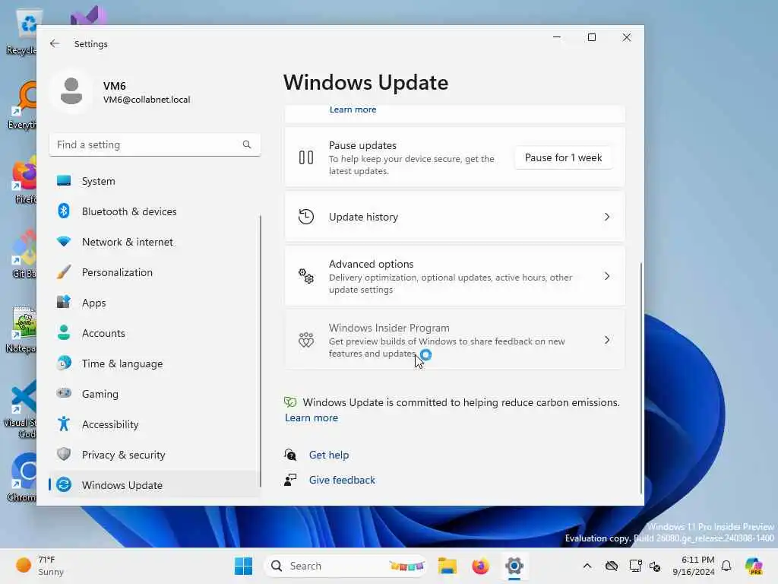
Task: Click the sidebar navigation scrollbar
Action: point(260,351)
